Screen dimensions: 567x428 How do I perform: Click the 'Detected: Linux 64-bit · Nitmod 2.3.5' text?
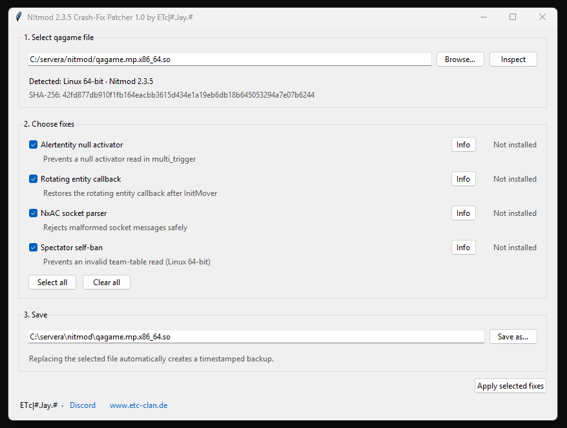[x=91, y=81]
